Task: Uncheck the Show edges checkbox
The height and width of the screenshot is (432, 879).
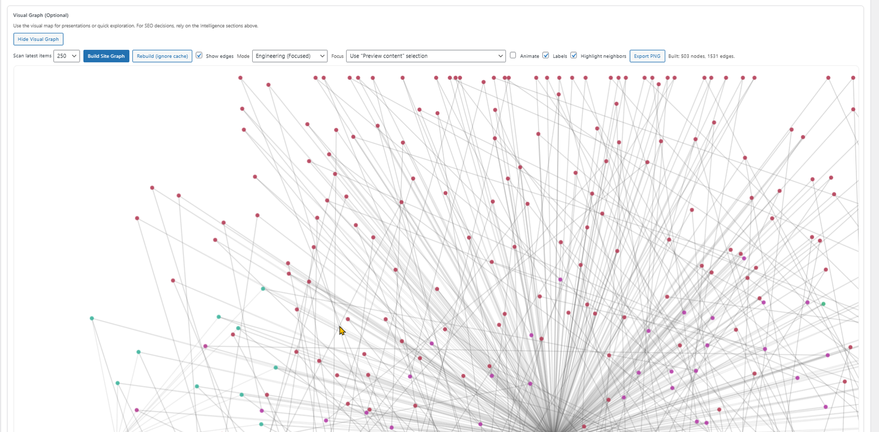Action: pyautogui.click(x=199, y=55)
